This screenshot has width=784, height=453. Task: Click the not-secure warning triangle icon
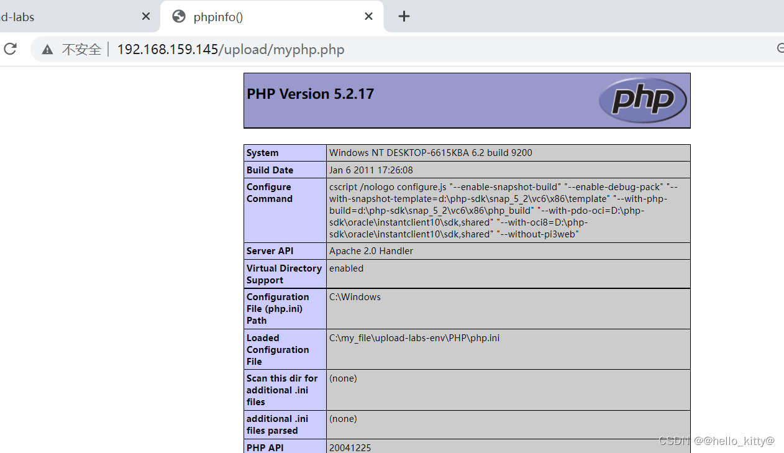[x=47, y=50]
